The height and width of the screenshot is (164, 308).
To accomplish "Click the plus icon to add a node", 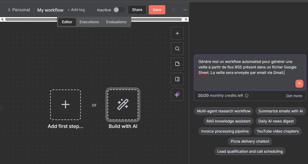I will (x=177, y=33).
